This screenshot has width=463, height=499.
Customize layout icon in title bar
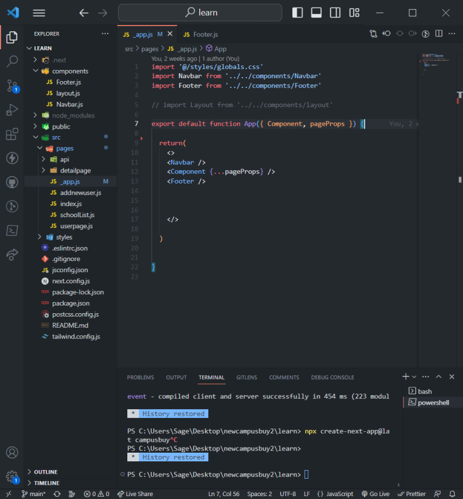click(354, 13)
